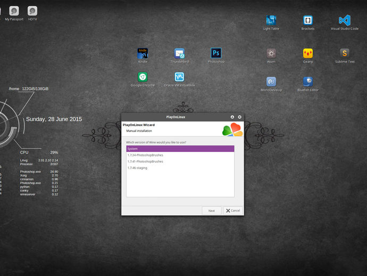This screenshot has width=367, height=276.
Task: Open the Bluefish Editor icon
Action: click(x=308, y=82)
